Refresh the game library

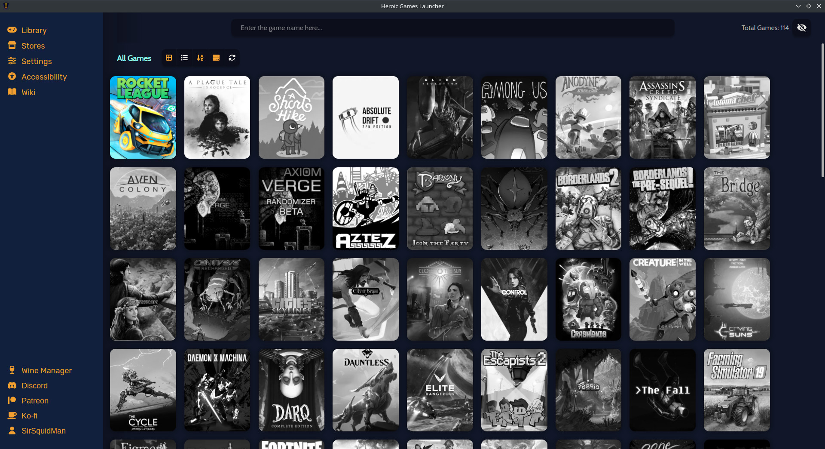pyautogui.click(x=232, y=58)
